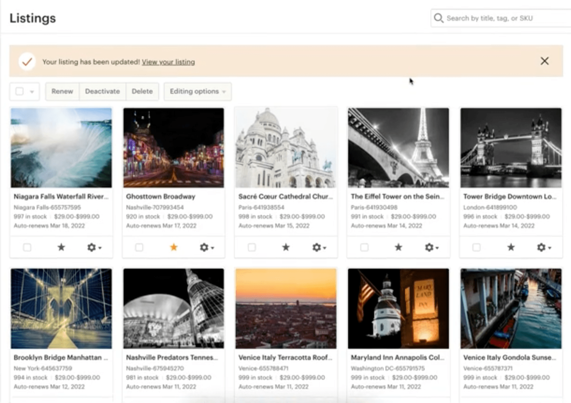Star the Niagara Falls Waterfall listing
The height and width of the screenshot is (403, 571).
[x=61, y=247]
